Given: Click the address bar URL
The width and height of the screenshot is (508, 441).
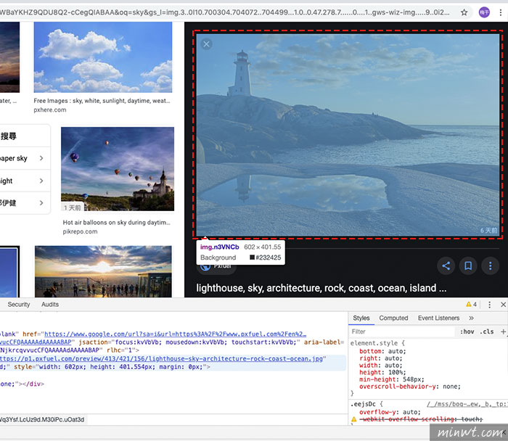Looking at the screenshot, I should (224, 12).
